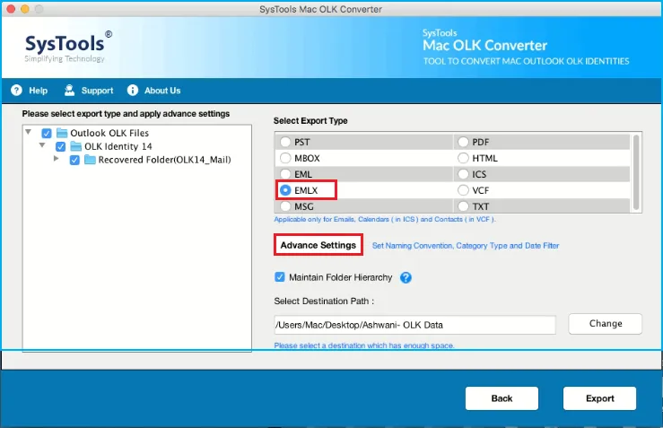Click the Change destination button
This screenshot has width=663, height=428.
[605, 324]
